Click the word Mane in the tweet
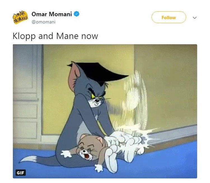The image size is (210, 183). pos(67,36)
